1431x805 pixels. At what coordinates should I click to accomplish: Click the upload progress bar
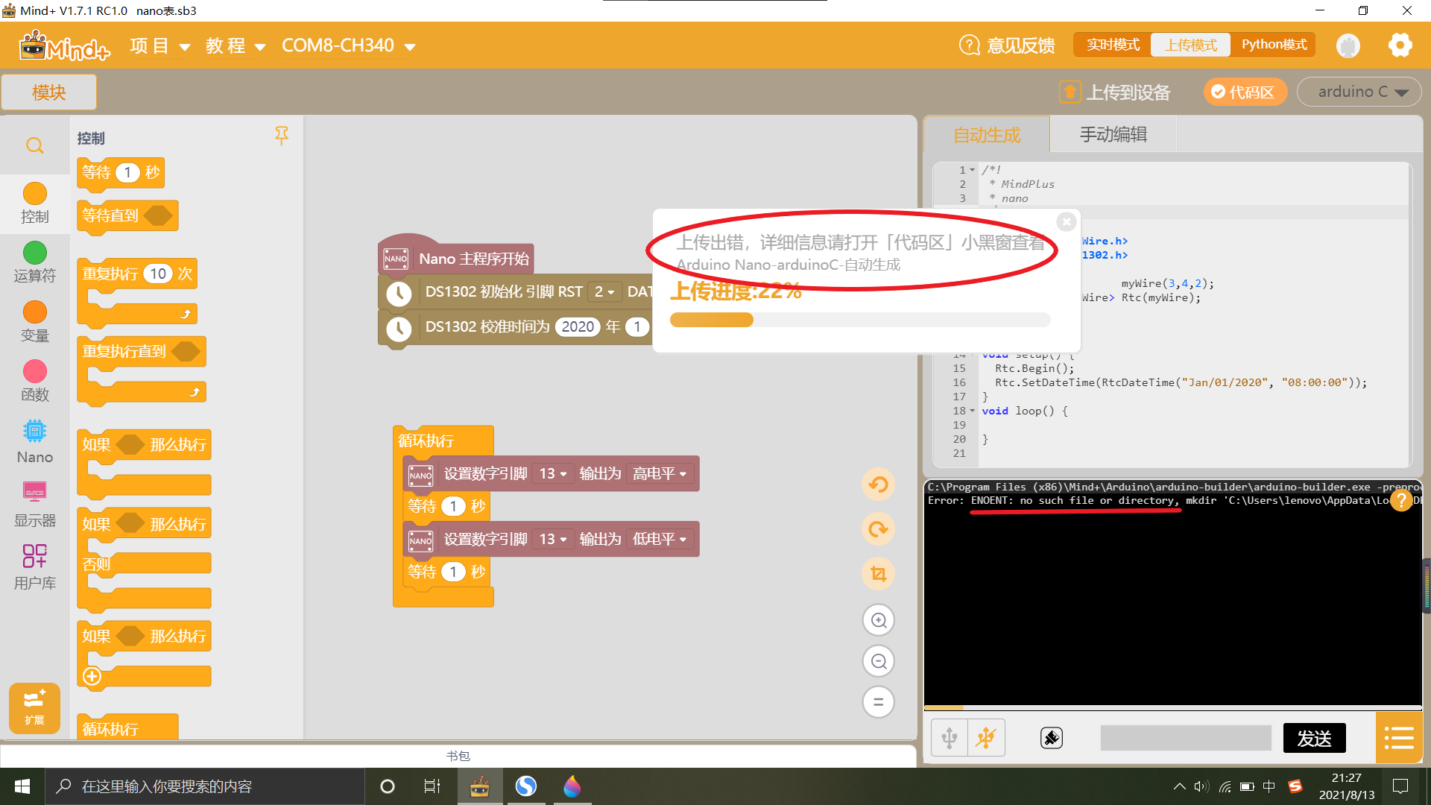(860, 320)
